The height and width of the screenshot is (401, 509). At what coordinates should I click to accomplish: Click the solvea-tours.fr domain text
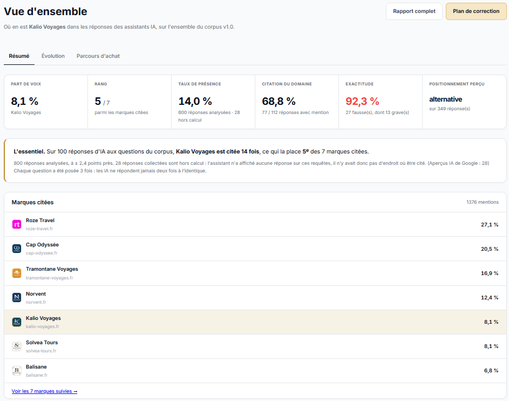coord(41,351)
